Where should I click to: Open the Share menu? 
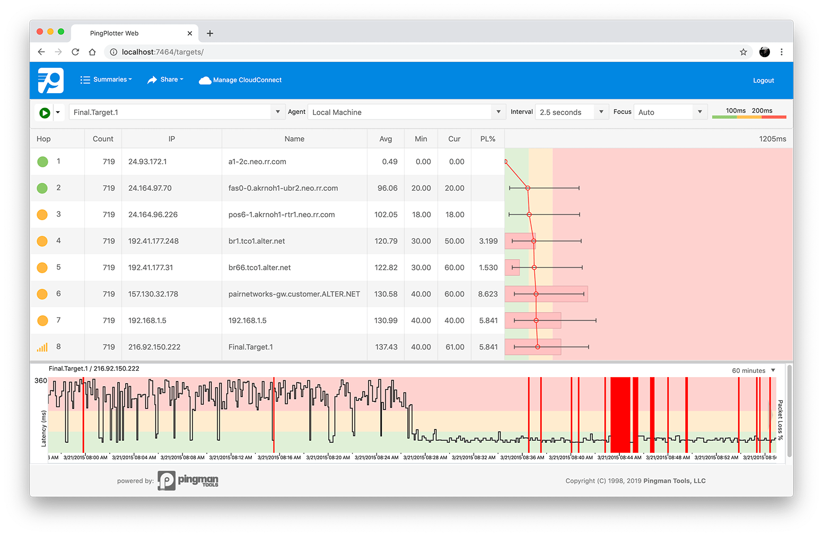(165, 80)
